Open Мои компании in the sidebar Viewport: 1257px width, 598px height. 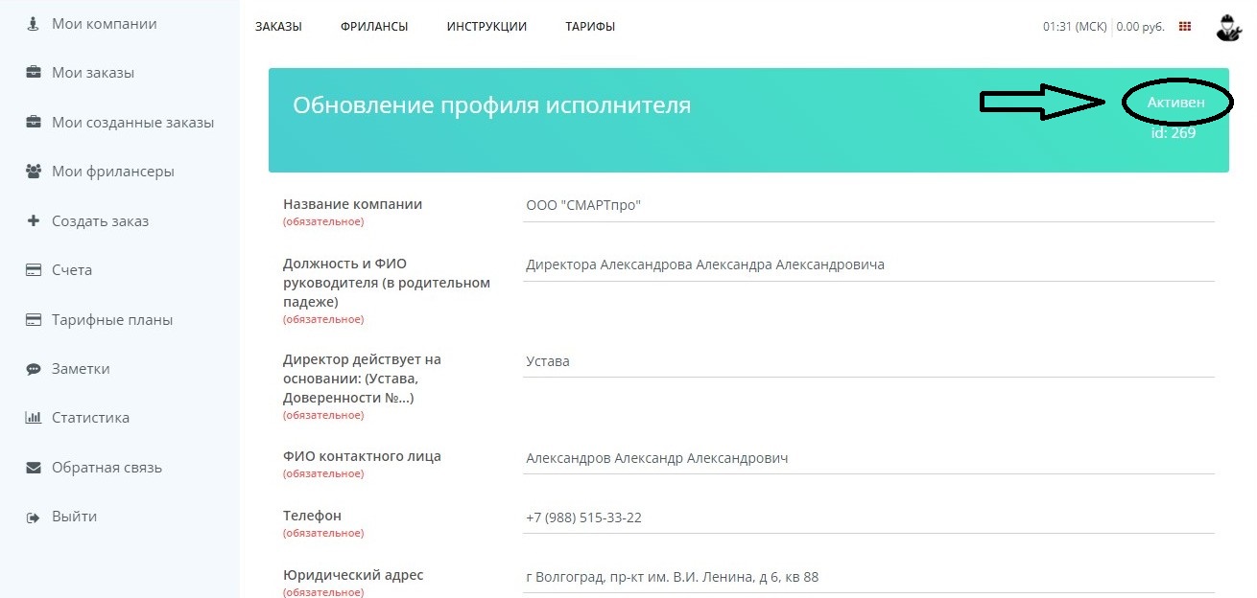pyautogui.click(x=104, y=24)
